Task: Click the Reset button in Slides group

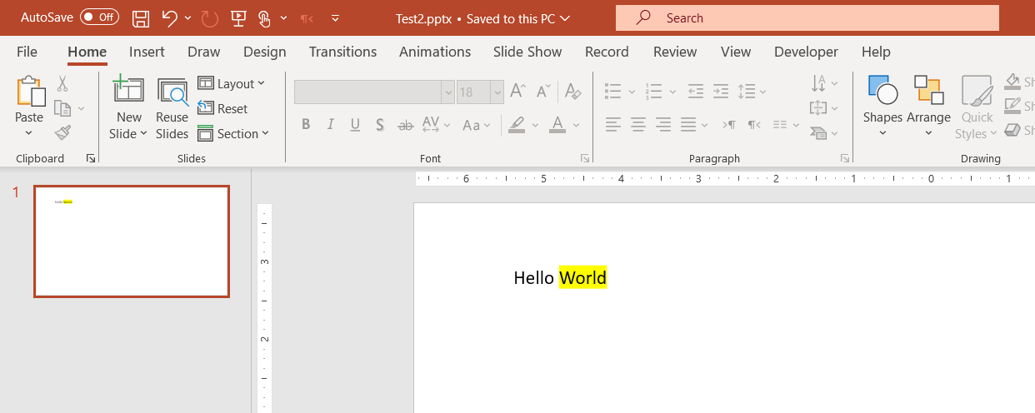Action: 223,108
